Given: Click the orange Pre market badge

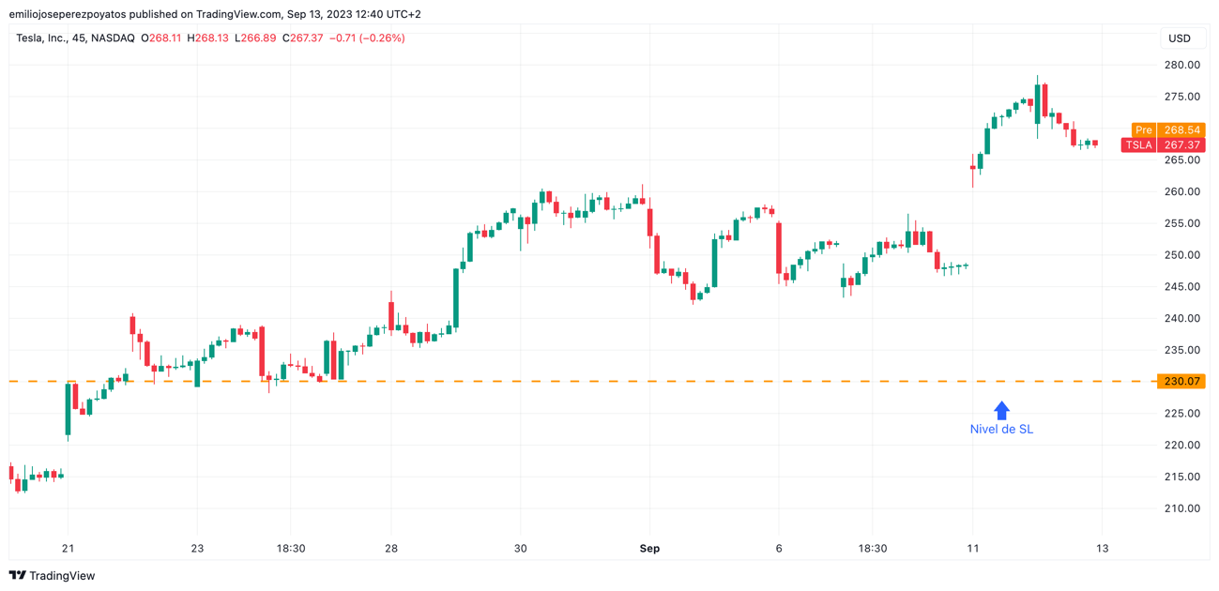Looking at the screenshot, I should 1143,130.
